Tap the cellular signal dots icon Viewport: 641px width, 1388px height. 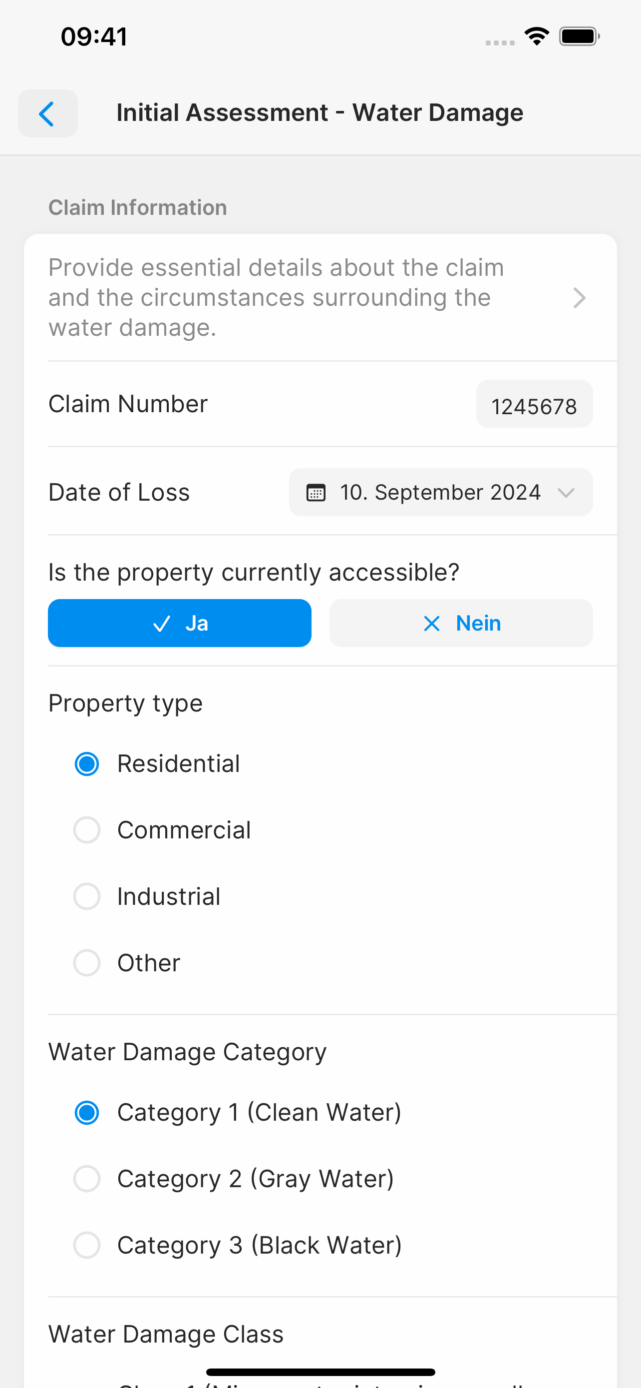click(x=500, y=42)
